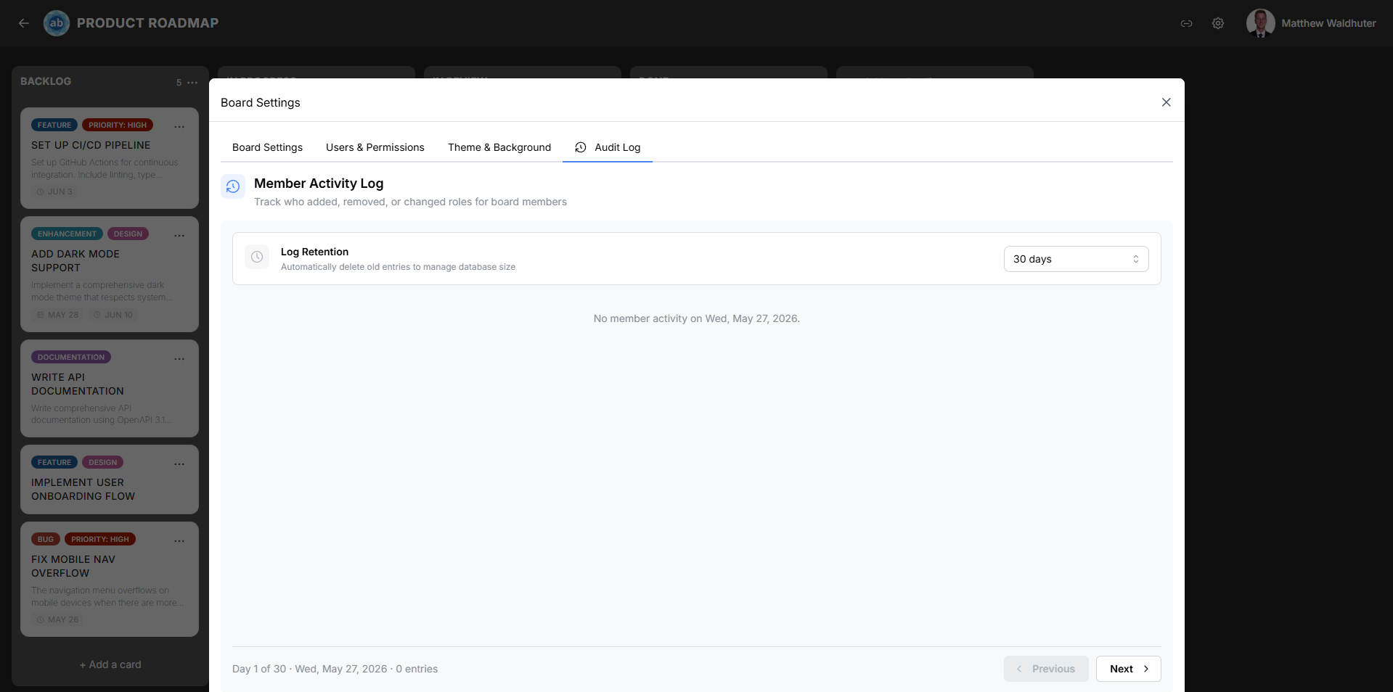Click the MAY 26 due date badge
The height and width of the screenshot is (692, 1393).
(x=57, y=619)
